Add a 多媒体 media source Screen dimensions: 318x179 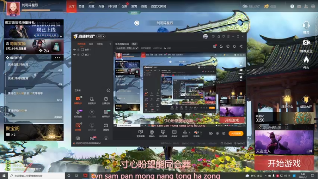(x=174, y=134)
